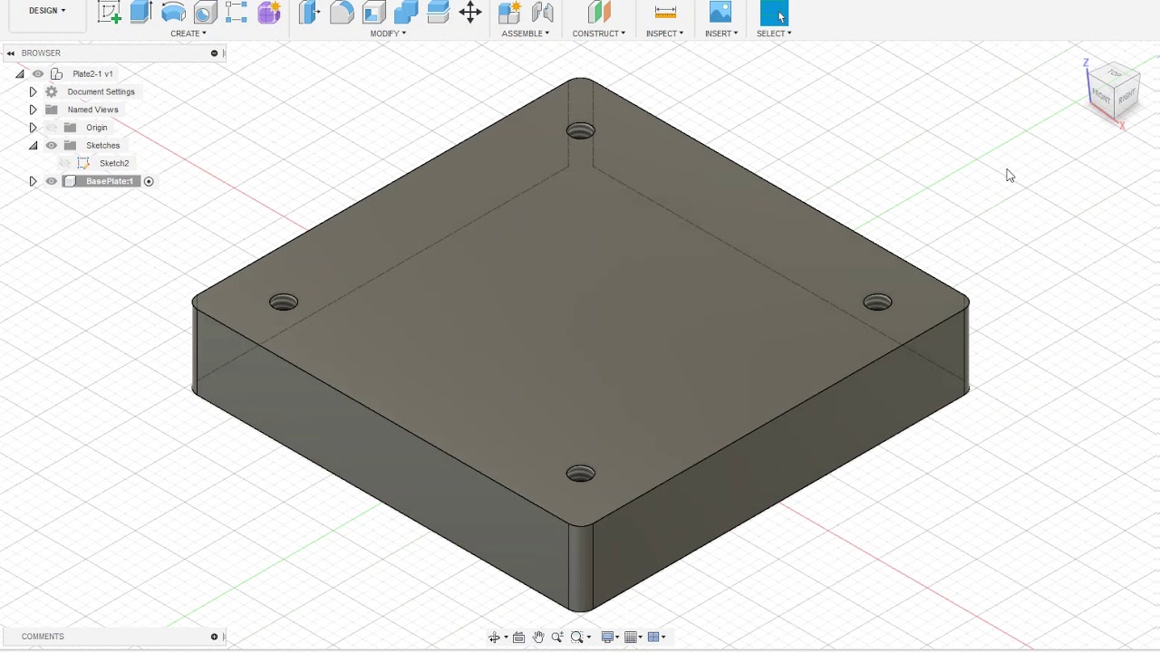Screen dimensions: 1160x652
Task: Show the hidden Origin folder
Action: (52, 128)
